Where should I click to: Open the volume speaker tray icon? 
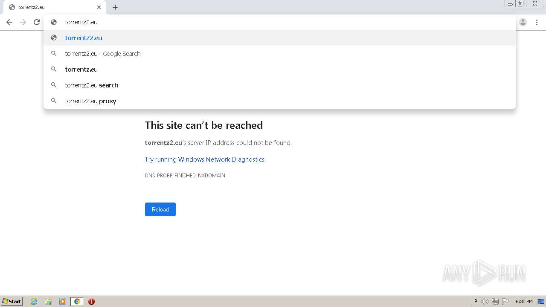point(485,301)
